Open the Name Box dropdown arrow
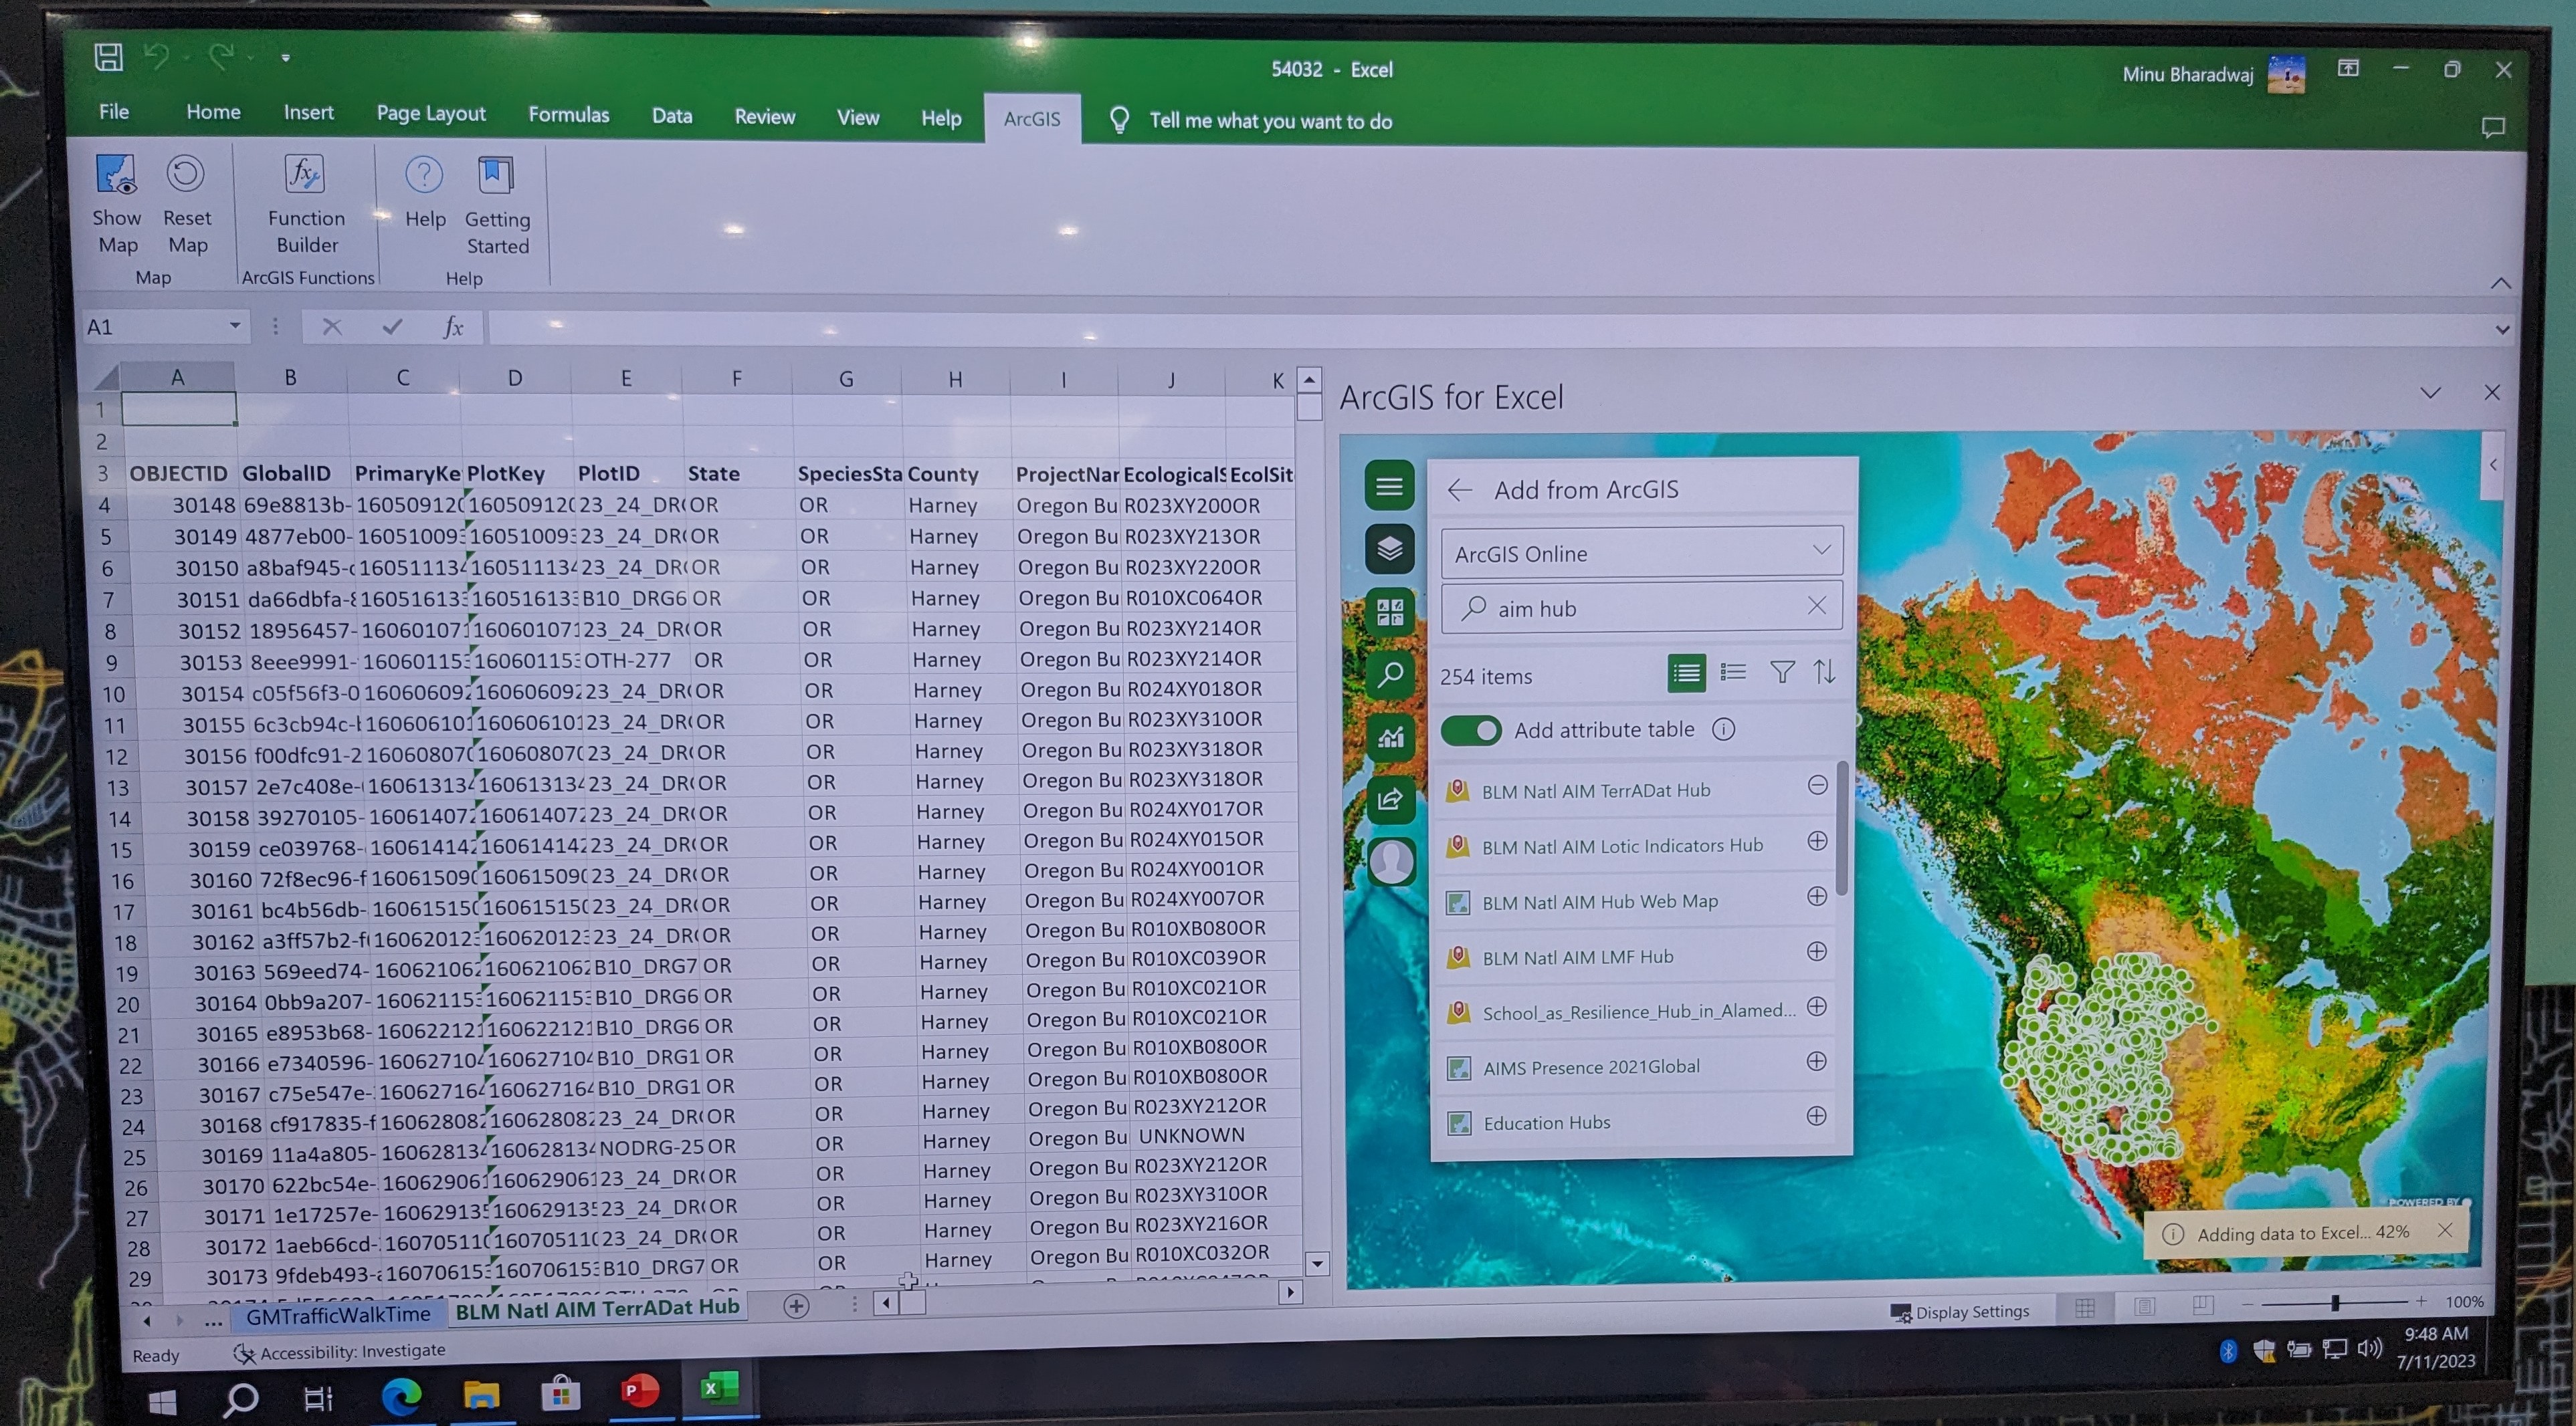 point(234,326)
